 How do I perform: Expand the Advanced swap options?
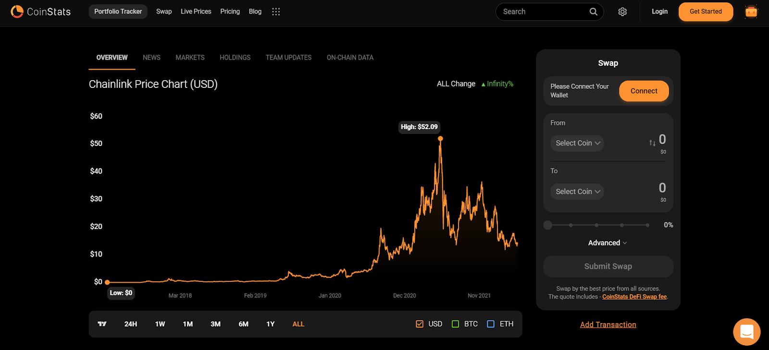[x=608, y=243]
